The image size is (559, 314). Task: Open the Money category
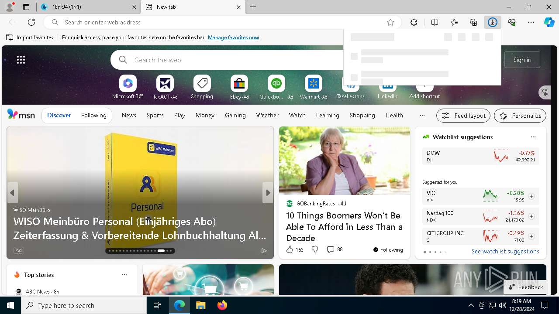[205, 115]
